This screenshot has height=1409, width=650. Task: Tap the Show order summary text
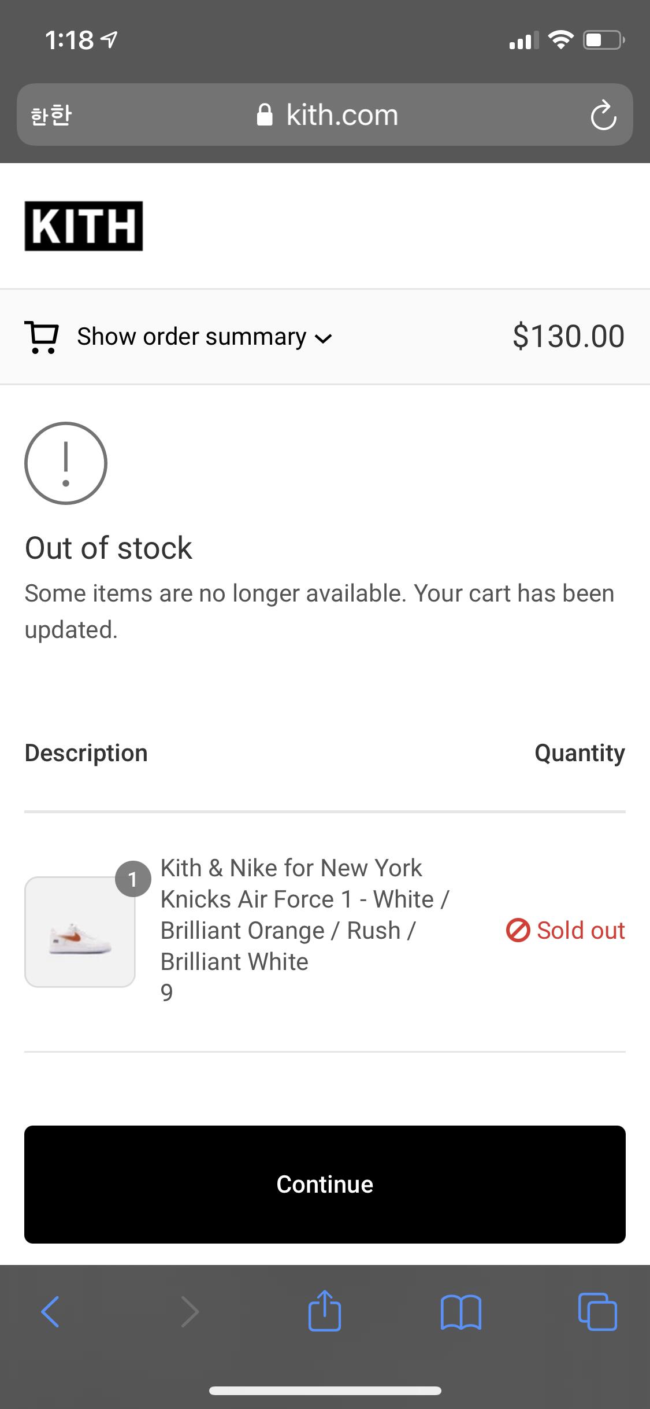192,337
